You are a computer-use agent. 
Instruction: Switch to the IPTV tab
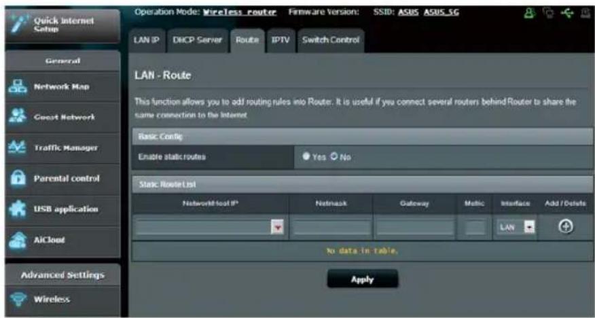[x=281, y=40]
